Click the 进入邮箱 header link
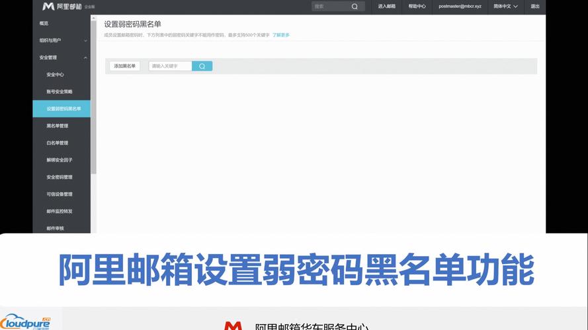588x330 pixels. [x=387, y=7]
